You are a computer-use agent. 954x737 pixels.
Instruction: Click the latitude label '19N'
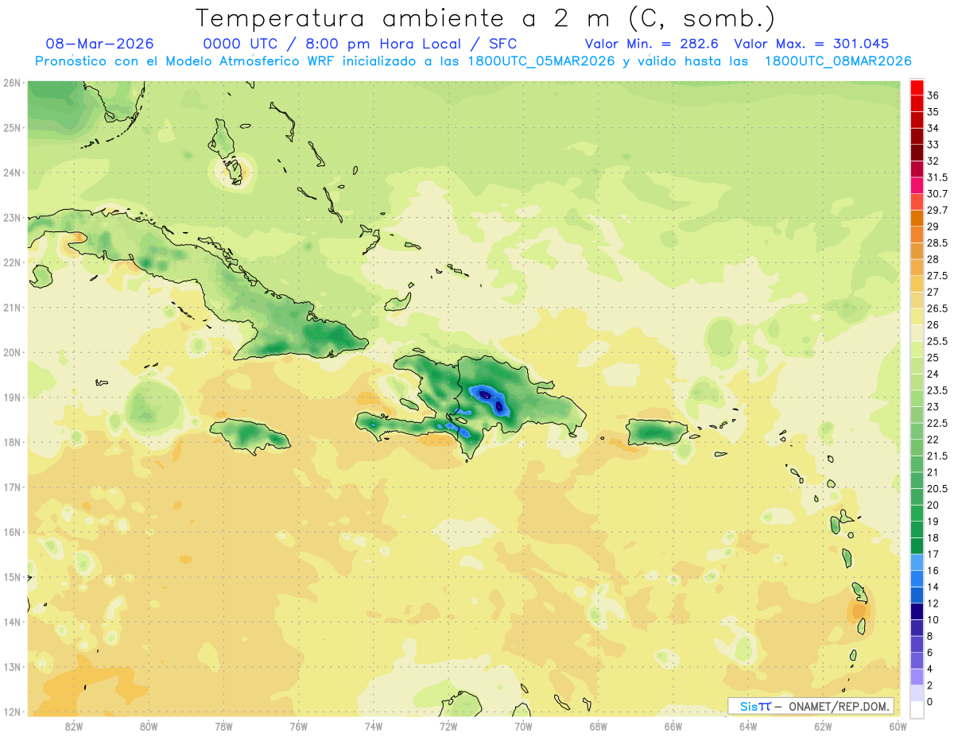click(x=12, y=397)
